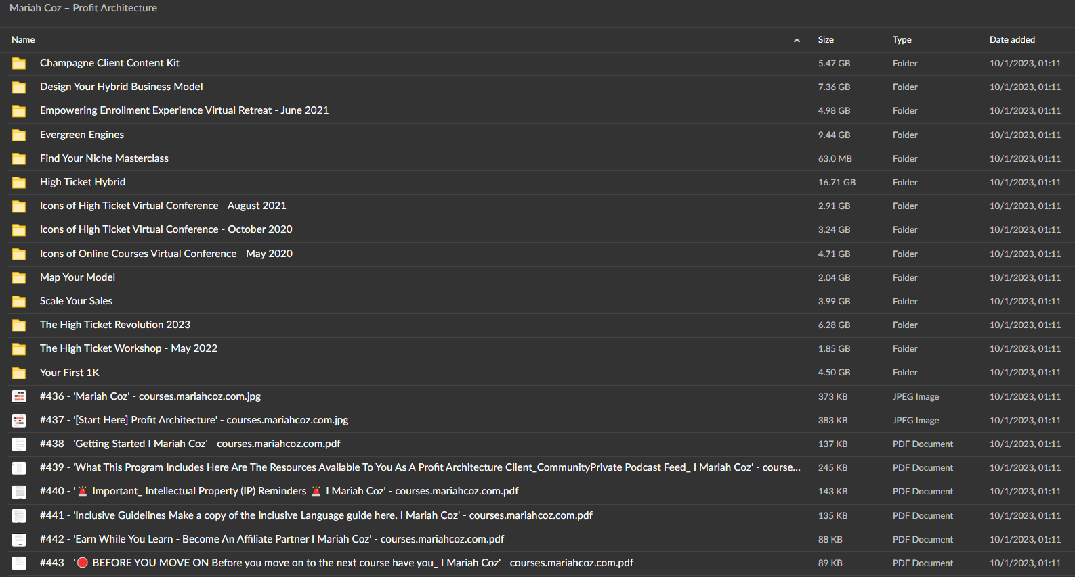Viewport: 1075px width, 577px height.
Task: Sort by the Type column header
Action: point(902,39)
